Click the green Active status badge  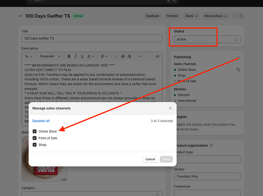click(78, 16)
